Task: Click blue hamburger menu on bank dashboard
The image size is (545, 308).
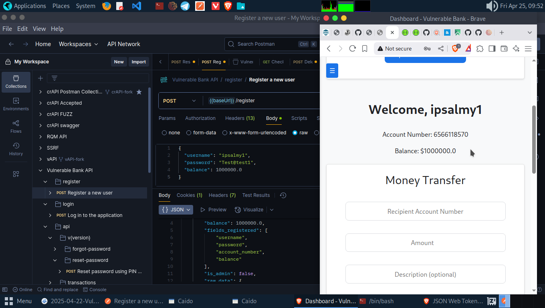Action: pyautogui.click(x=332, y=71)
